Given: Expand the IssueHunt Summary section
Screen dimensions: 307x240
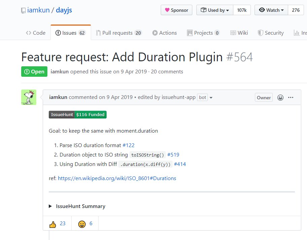Looking at the screenshot, I should (77, 206).
